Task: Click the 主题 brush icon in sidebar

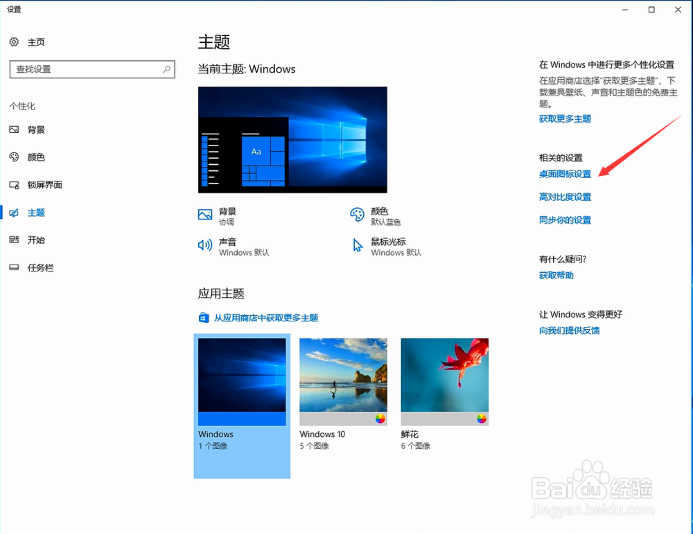Action: click(14, 213)
